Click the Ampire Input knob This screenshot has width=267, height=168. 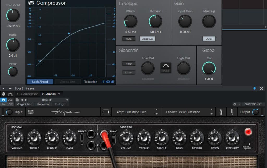(9, 112)
